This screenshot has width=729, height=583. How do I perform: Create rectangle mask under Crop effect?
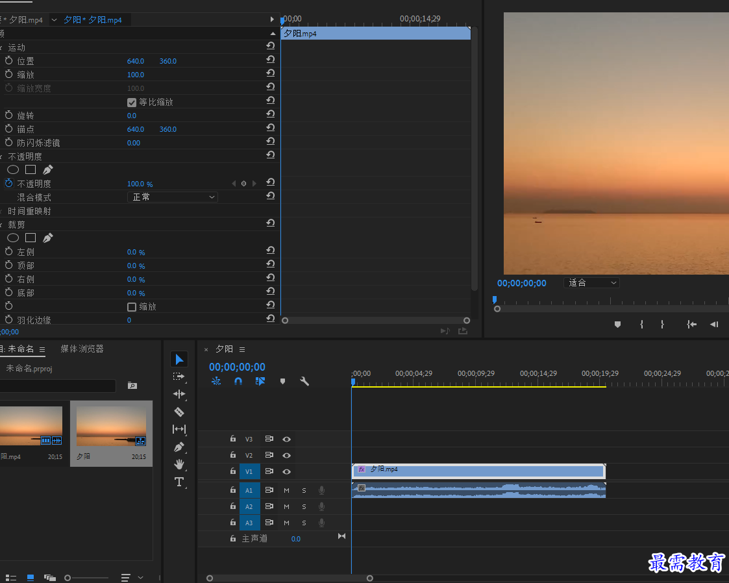(x=31, y=238)
